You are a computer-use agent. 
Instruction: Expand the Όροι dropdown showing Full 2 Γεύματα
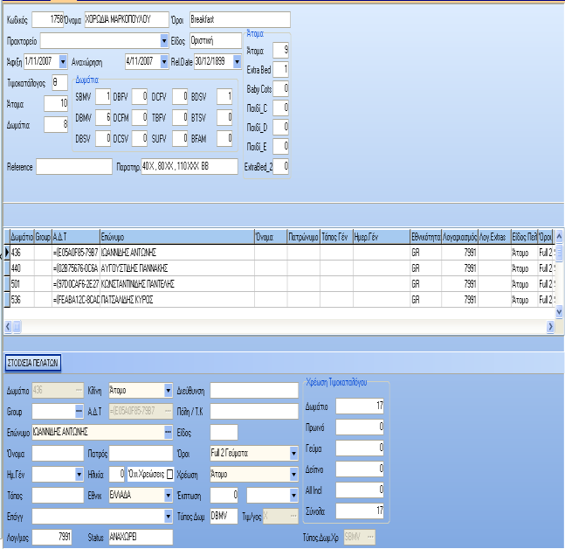[293, 453]
